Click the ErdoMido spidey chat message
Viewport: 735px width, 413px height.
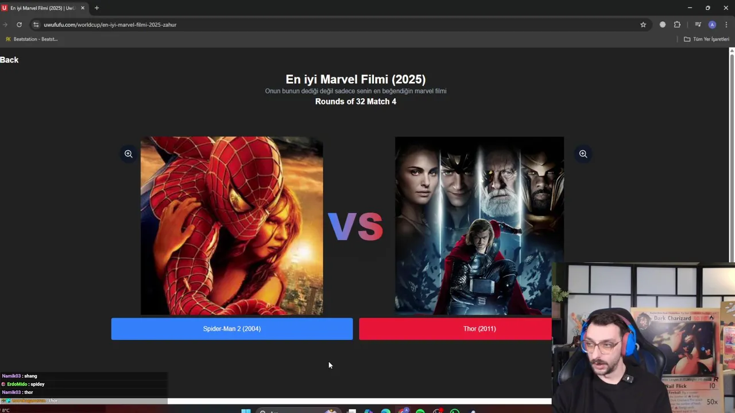coord(23,384)
